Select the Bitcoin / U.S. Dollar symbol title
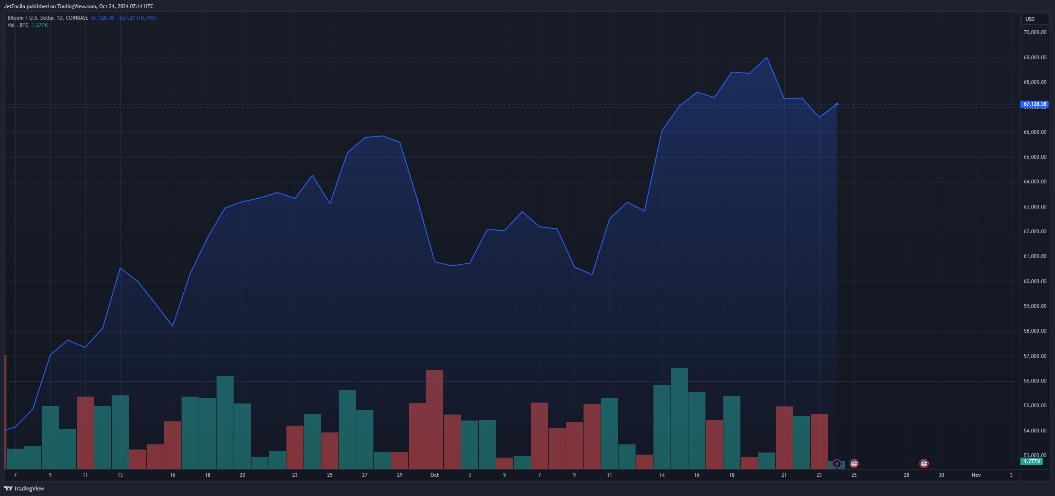The height and width of the screenshot is (496, 1055). tap(31, 18)
